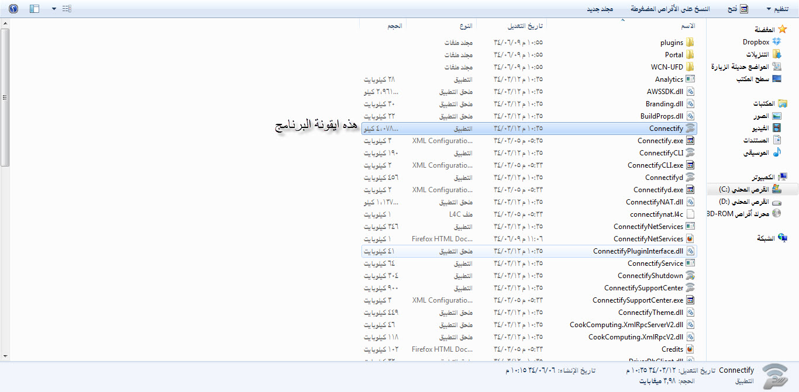Viewport: 799px width, 392px height.
Task: Select the Analytics application icon
Action: [690, 79]
